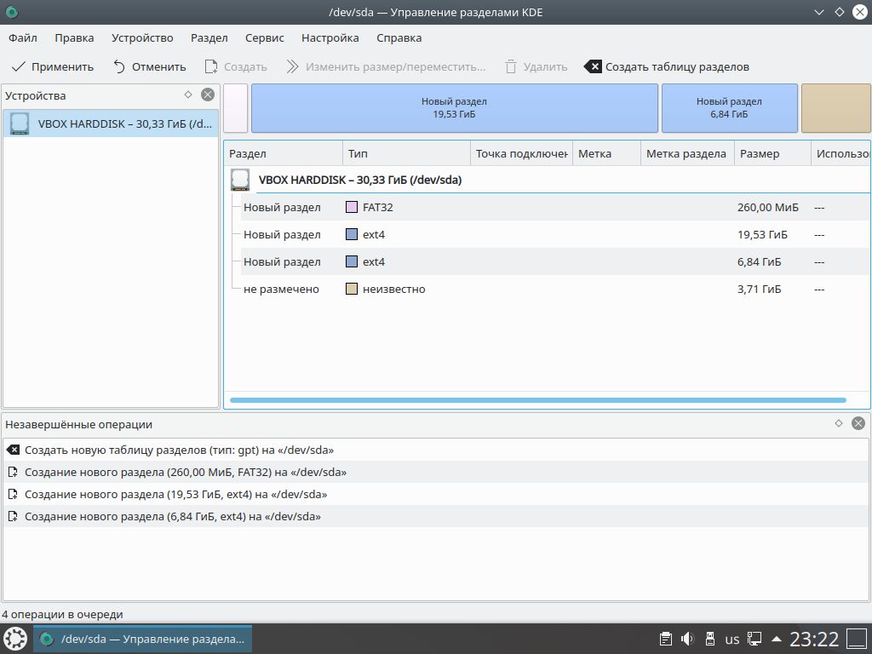The image size is (872, 654).
Task: Select the 6,84 ГиБ partition block in disk map
Action: tap(729, 108)
